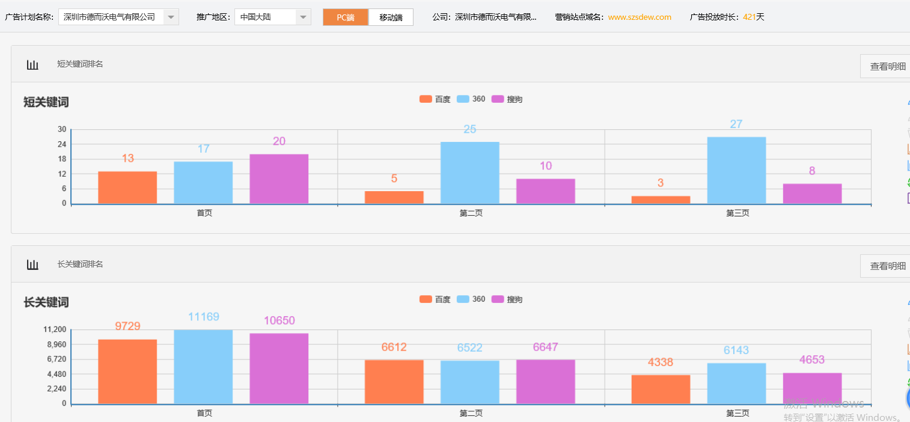The width and height of the screenshot is (910, 422).
Task: Open the www.szsdew.com site link
Action: pyautogui.click(x=640, y=17)
